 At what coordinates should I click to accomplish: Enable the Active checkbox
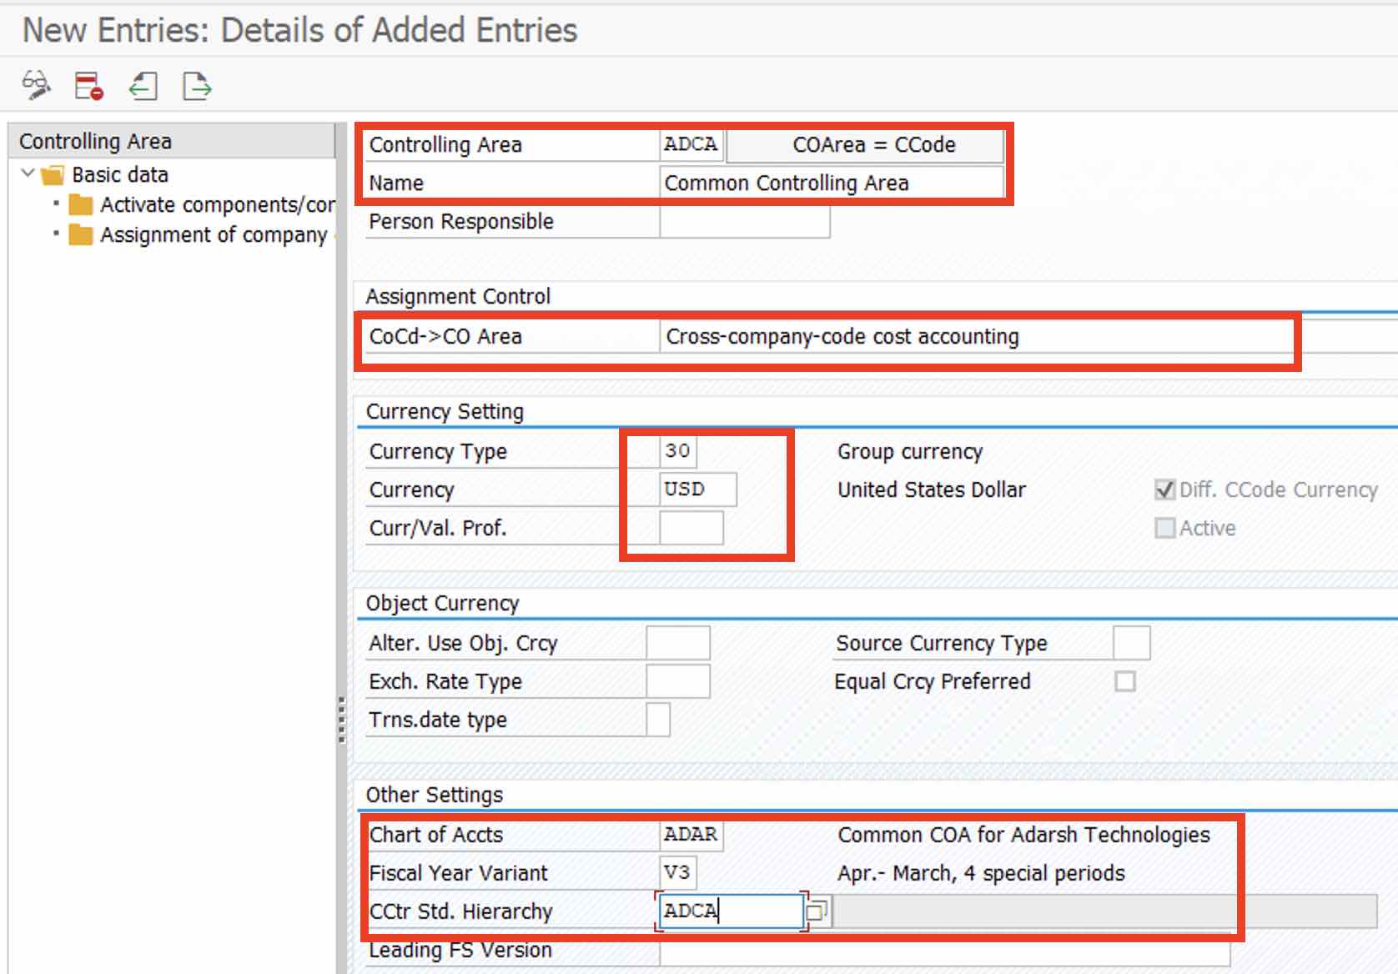(x=1164, y=527)
